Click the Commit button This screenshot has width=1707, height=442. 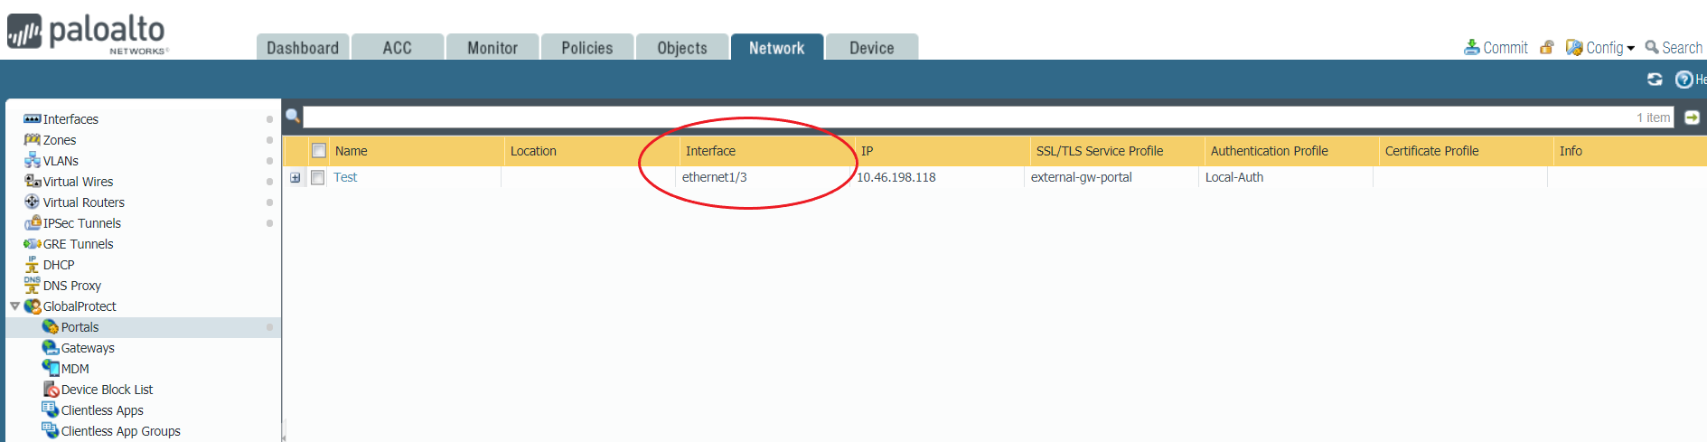pos(1496,48)
